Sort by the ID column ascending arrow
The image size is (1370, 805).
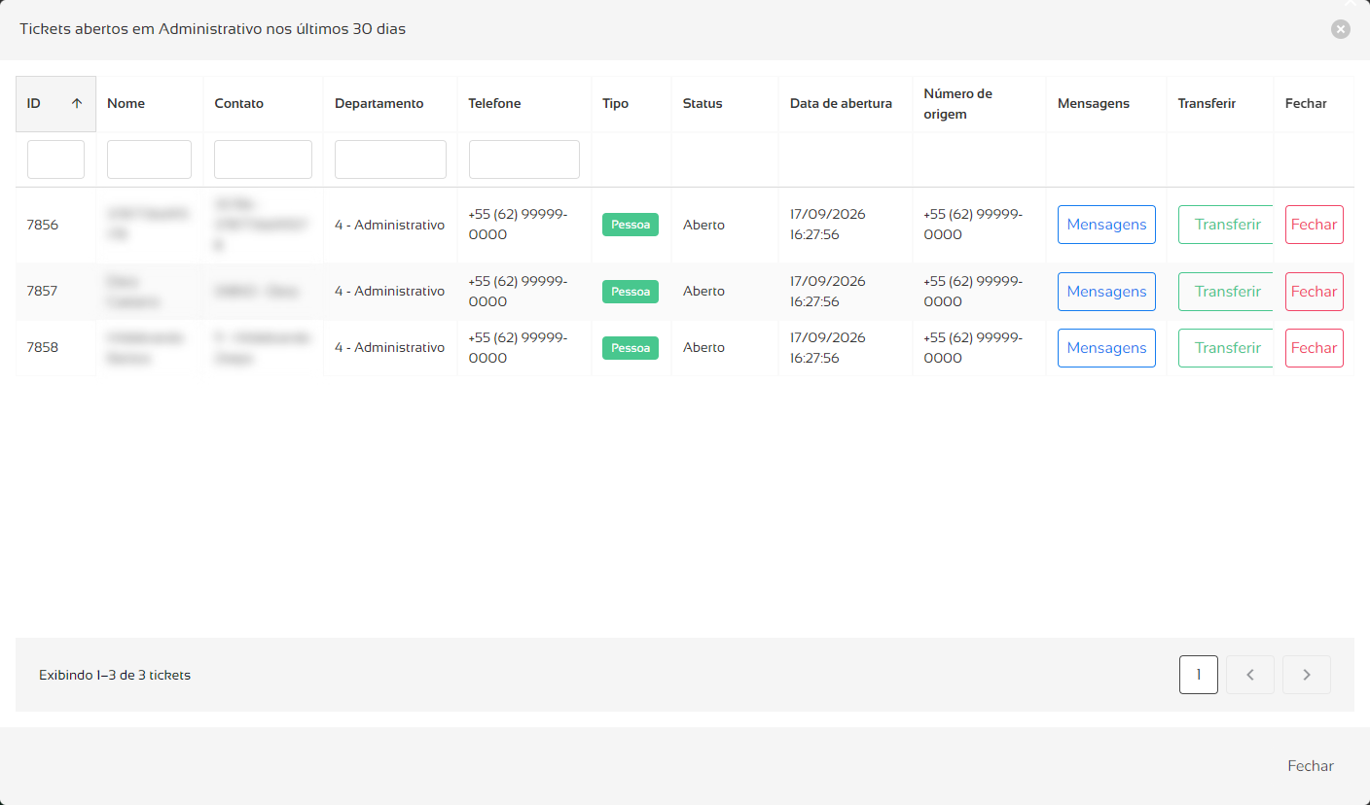(x=77, y=104)
